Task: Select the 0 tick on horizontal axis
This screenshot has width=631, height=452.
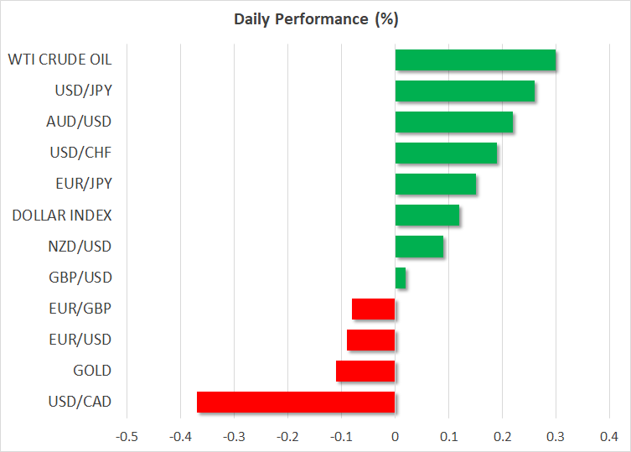Action: point(395,436)
